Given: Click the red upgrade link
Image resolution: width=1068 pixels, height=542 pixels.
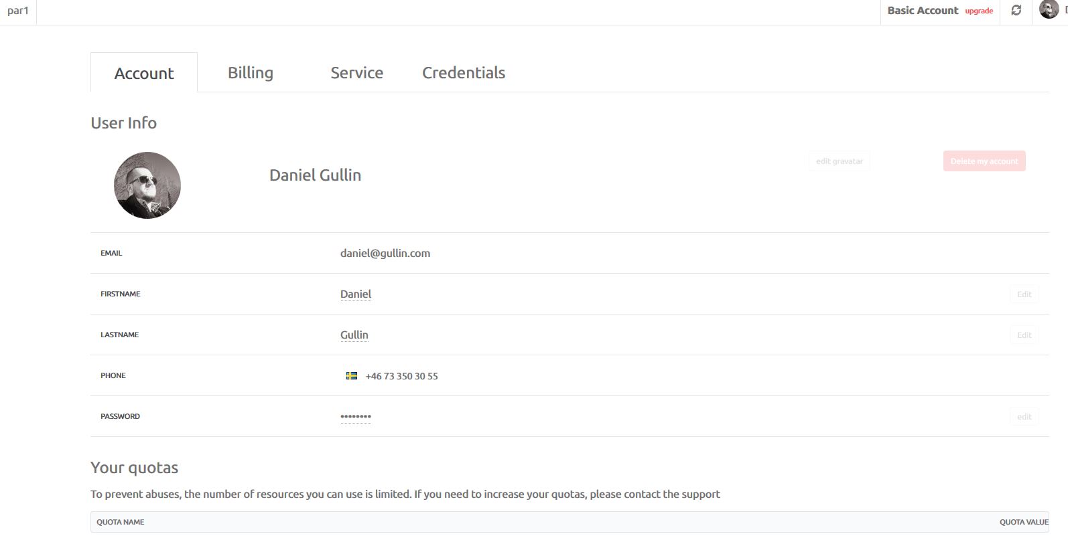Looking at the screenshot, I should (x=979, y=11).
